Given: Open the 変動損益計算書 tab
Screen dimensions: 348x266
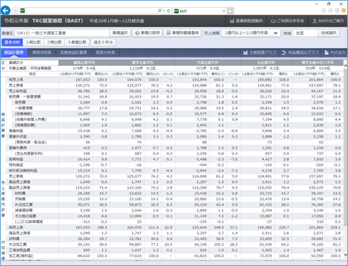Looking at the screenshot, I should tap(73, 52).
